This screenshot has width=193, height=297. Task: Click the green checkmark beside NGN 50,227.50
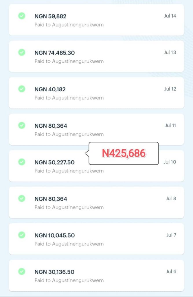click(x=22, y=162)
